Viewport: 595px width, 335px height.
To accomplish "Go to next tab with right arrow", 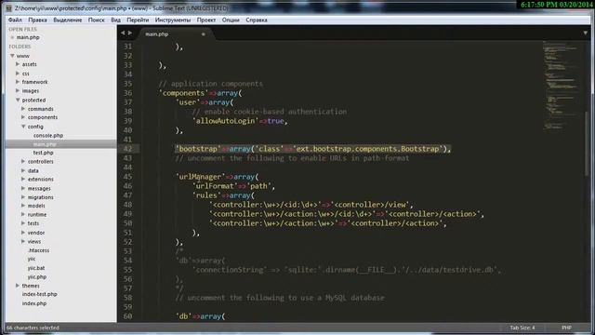I will (x=130, y=33).
